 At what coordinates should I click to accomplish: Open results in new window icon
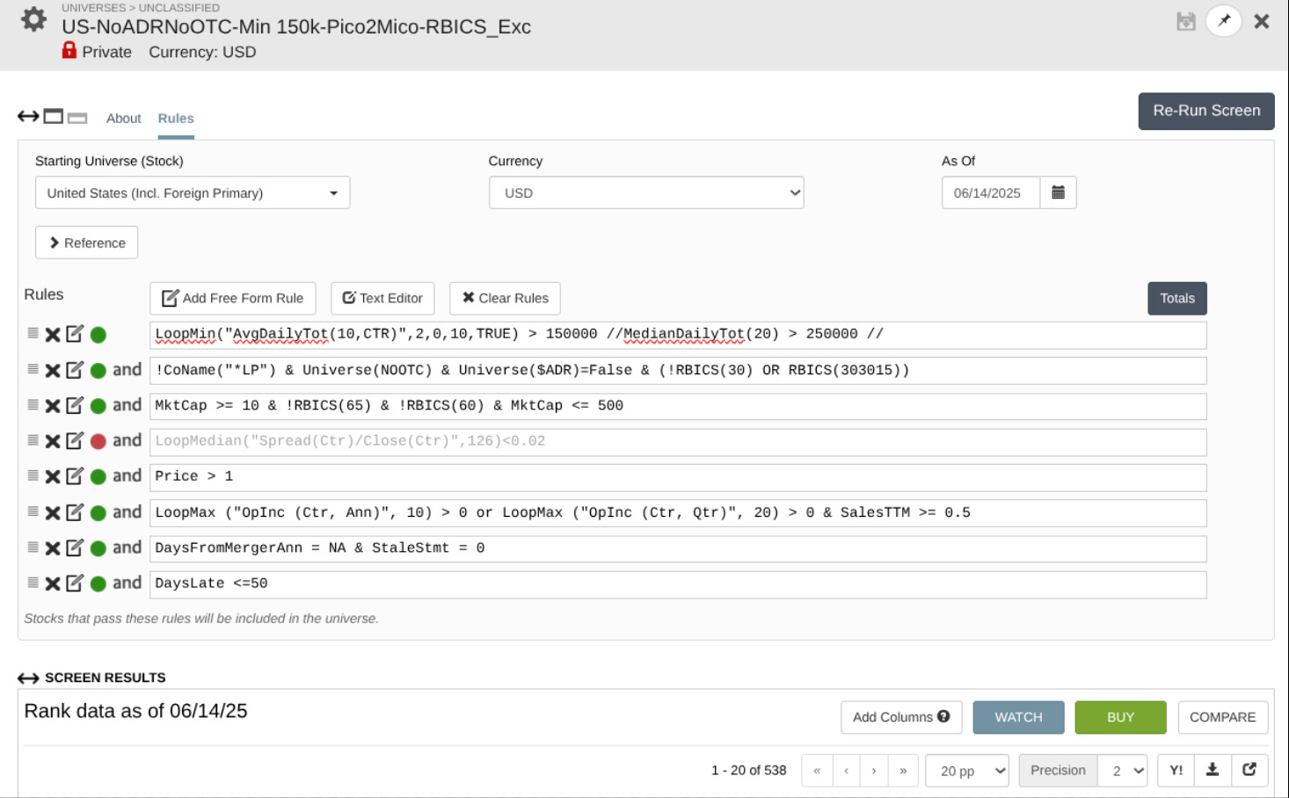[x=1249, y=770]
